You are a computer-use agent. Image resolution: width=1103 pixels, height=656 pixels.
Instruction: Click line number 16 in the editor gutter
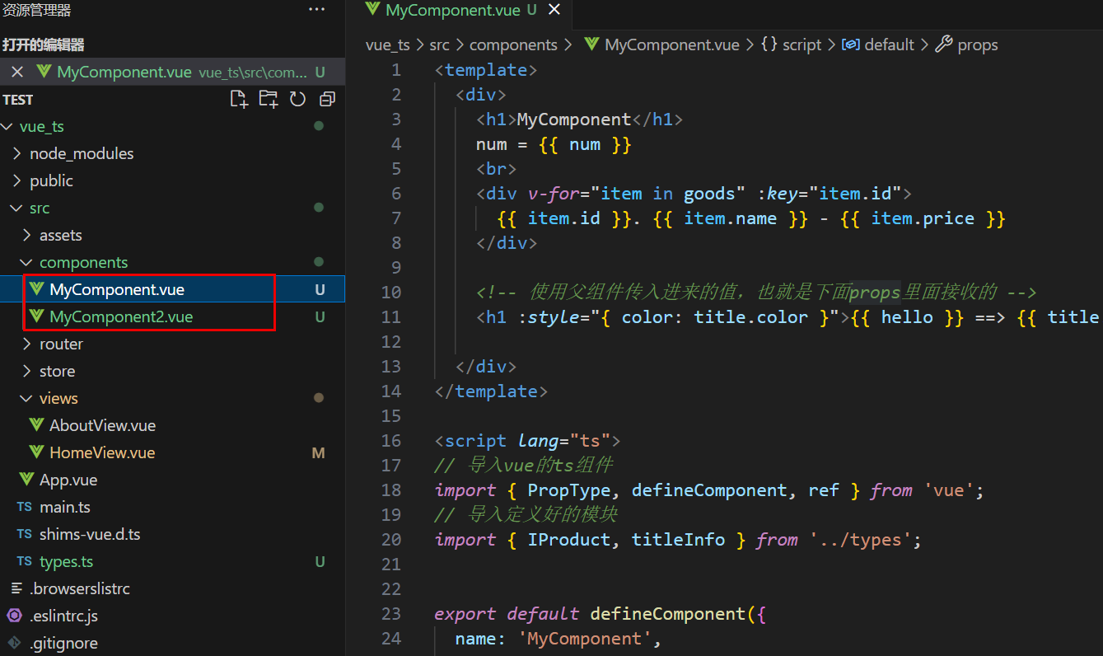click(x=391, y=441)
